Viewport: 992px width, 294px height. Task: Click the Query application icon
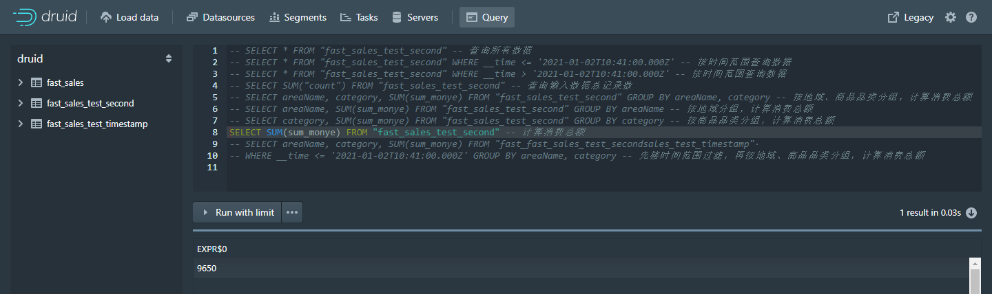(x=472, y=17)
